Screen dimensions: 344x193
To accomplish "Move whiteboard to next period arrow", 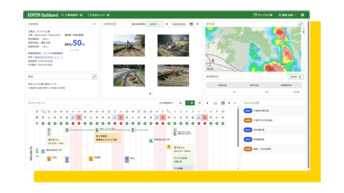I will pos(229,103).
